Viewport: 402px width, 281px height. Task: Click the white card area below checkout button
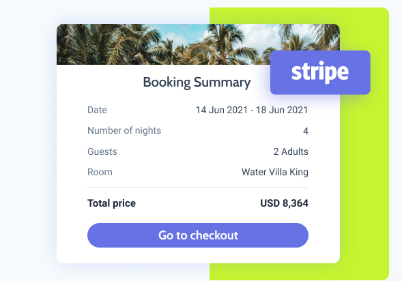point(198,255)
